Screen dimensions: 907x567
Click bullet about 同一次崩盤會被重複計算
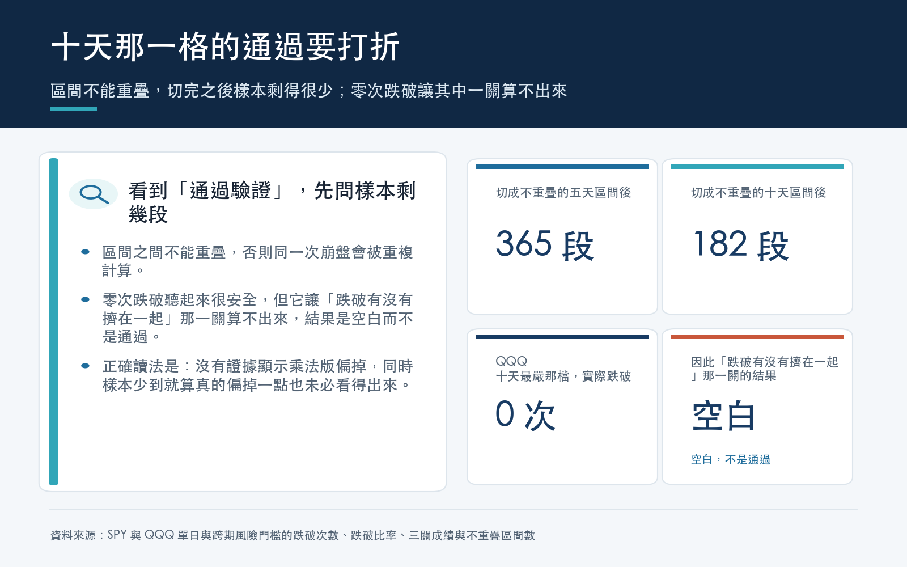coord(257,261)
